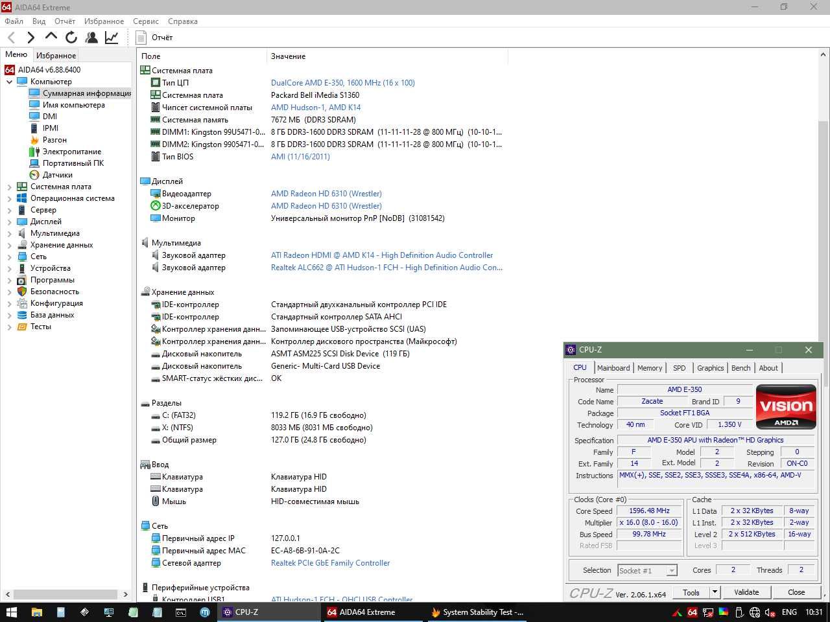Image resolution: width=830 pixels, height=622 pixels.
Task: Open the AMD Hudson-1, AMD K14 link
Action: [x=316, y=108]
